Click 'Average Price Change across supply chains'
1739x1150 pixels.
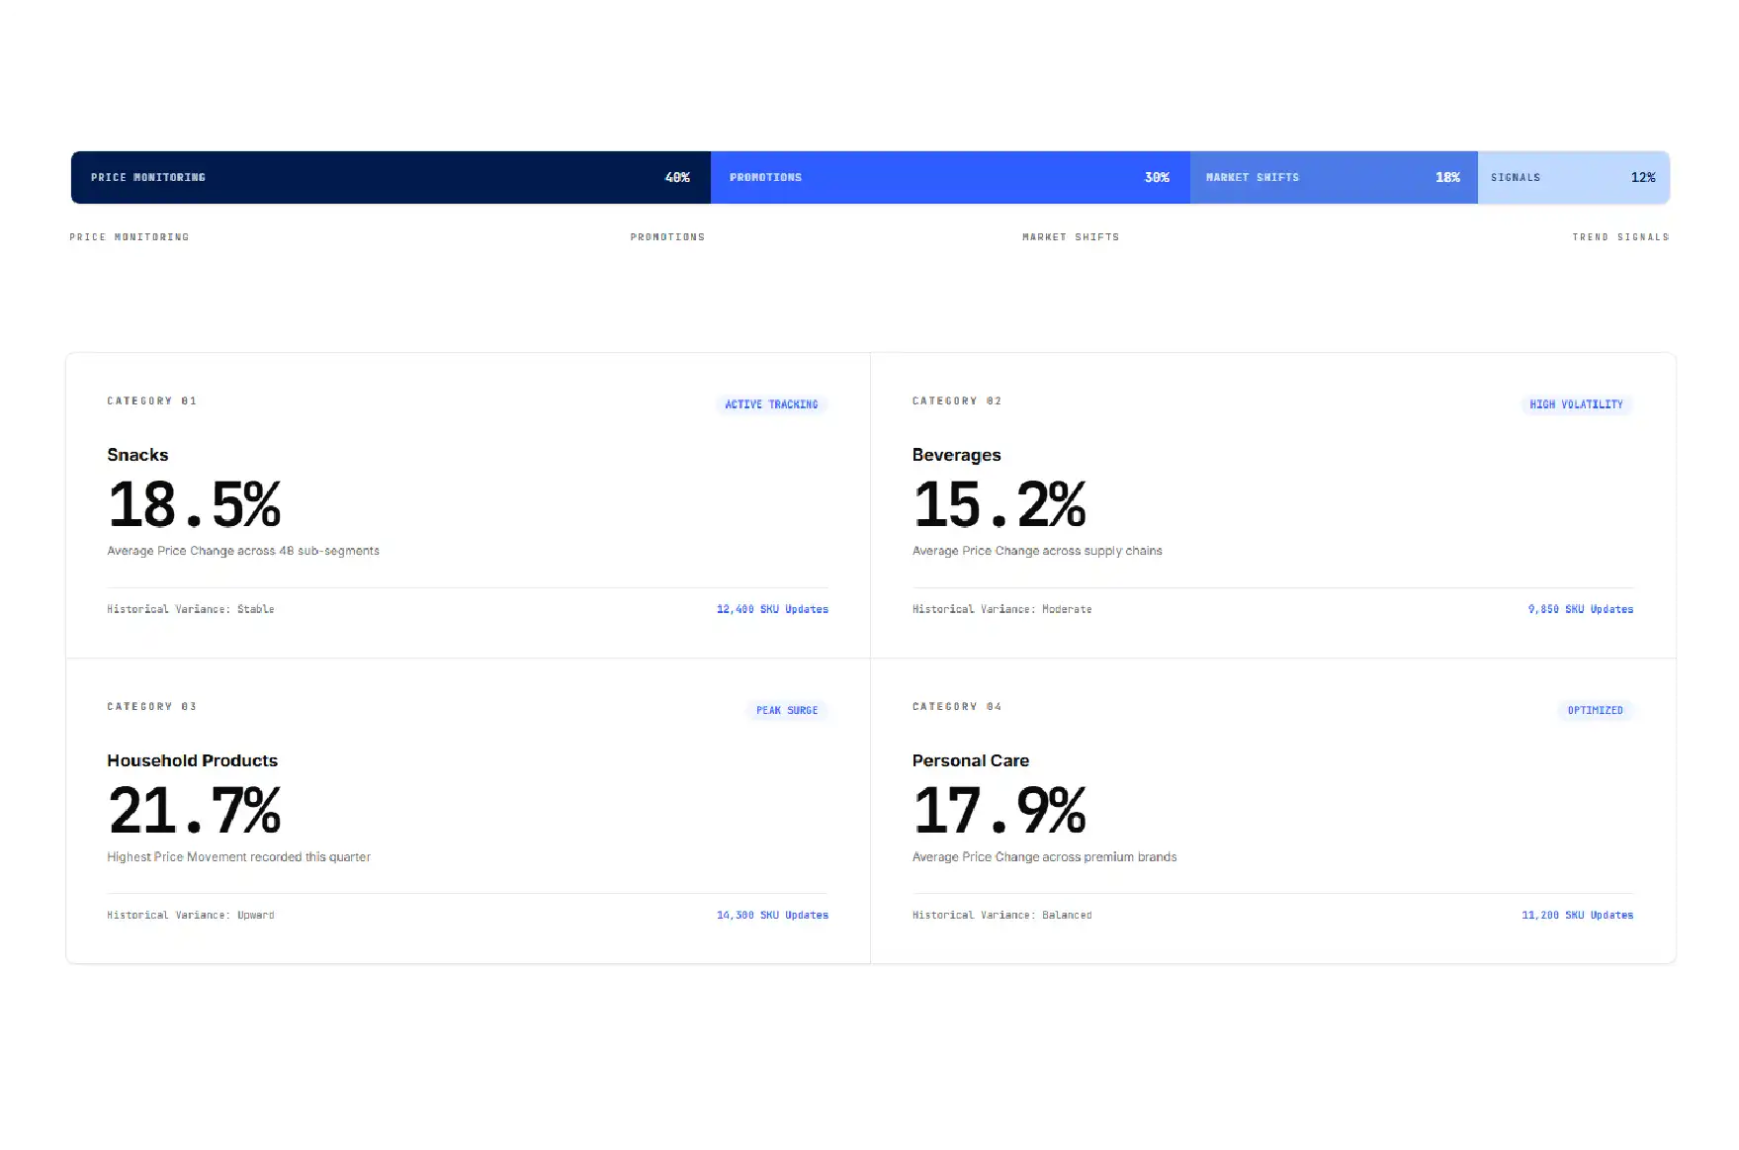tap(1037, 551)
